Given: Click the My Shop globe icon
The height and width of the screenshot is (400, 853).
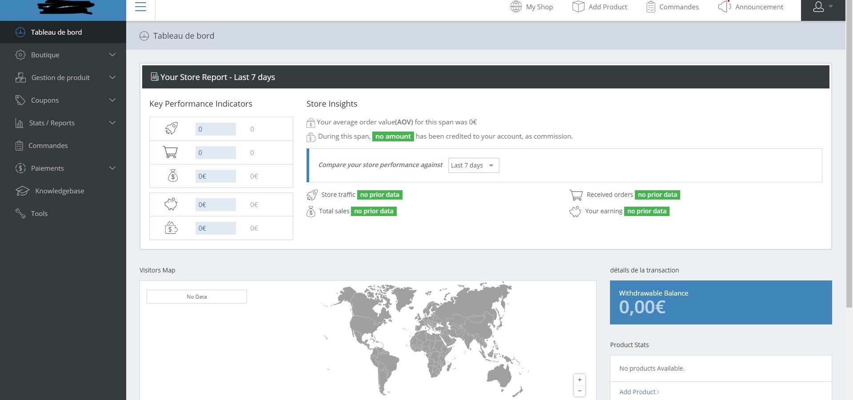Looking at the screenshot, I should click(516, 7).
